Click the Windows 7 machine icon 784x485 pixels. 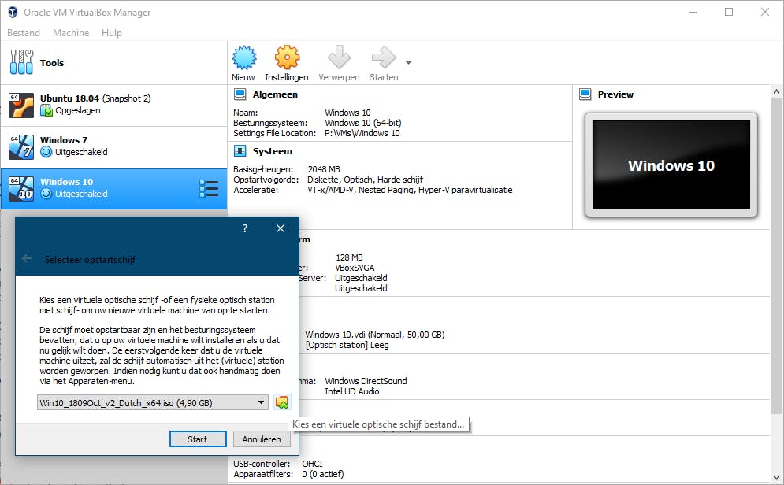(x=21, y=147)
